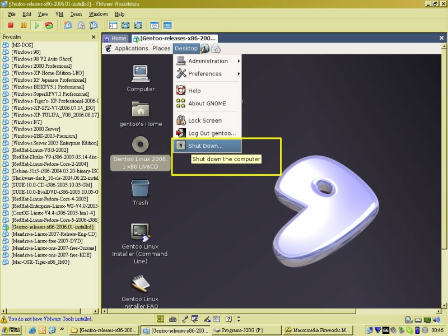This screenshot has width=448, height=336.
Task: Click the Windows Start button
Action: coord(11,330)
